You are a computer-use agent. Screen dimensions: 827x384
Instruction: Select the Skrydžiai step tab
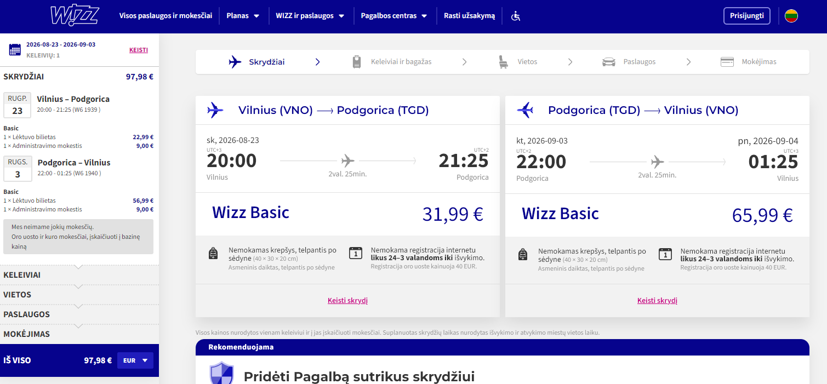257,62
